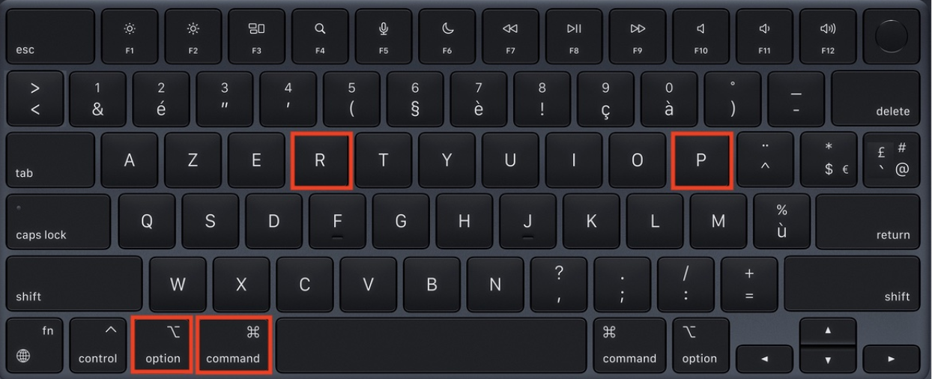Click the highlighted P key
This screenshot has height=379, width=932.
(x=701, y=160)
